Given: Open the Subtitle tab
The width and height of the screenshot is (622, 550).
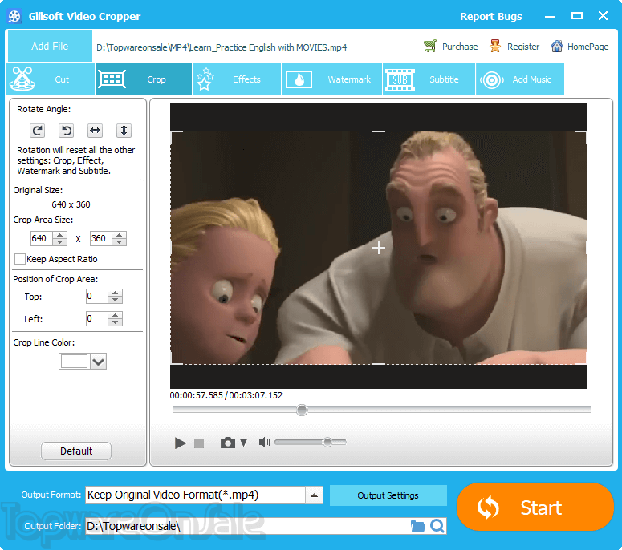Looking at the screenshot, I should [429, 79].
